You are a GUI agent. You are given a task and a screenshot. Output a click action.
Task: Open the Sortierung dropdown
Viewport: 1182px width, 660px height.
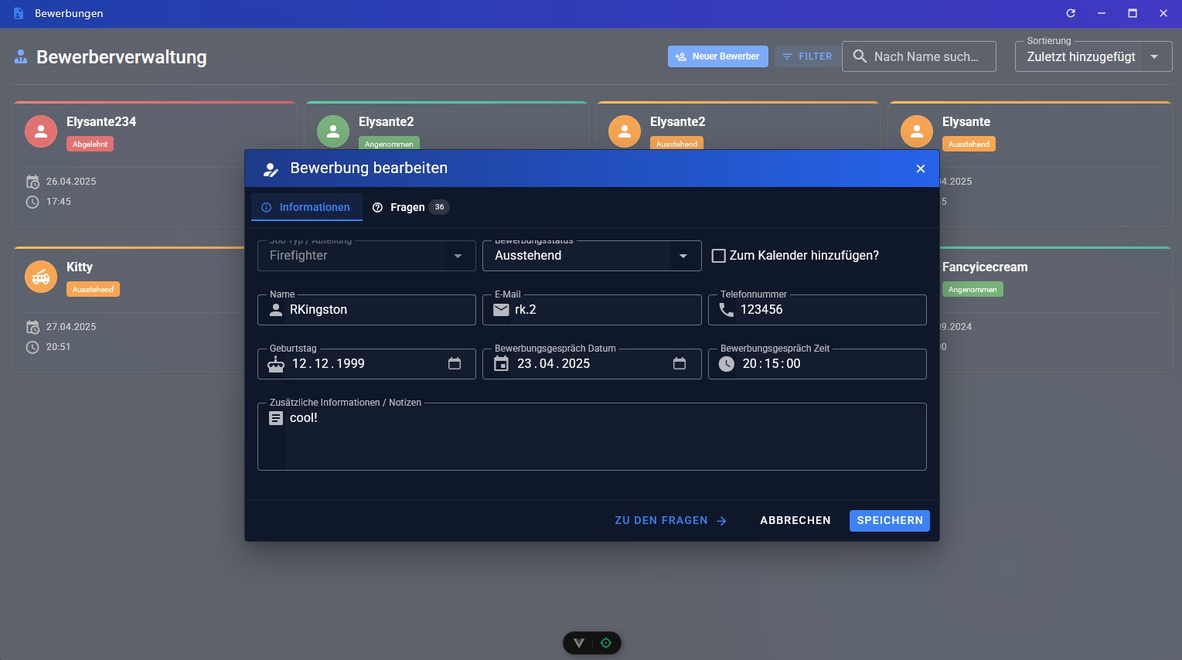coord(1154,56)
